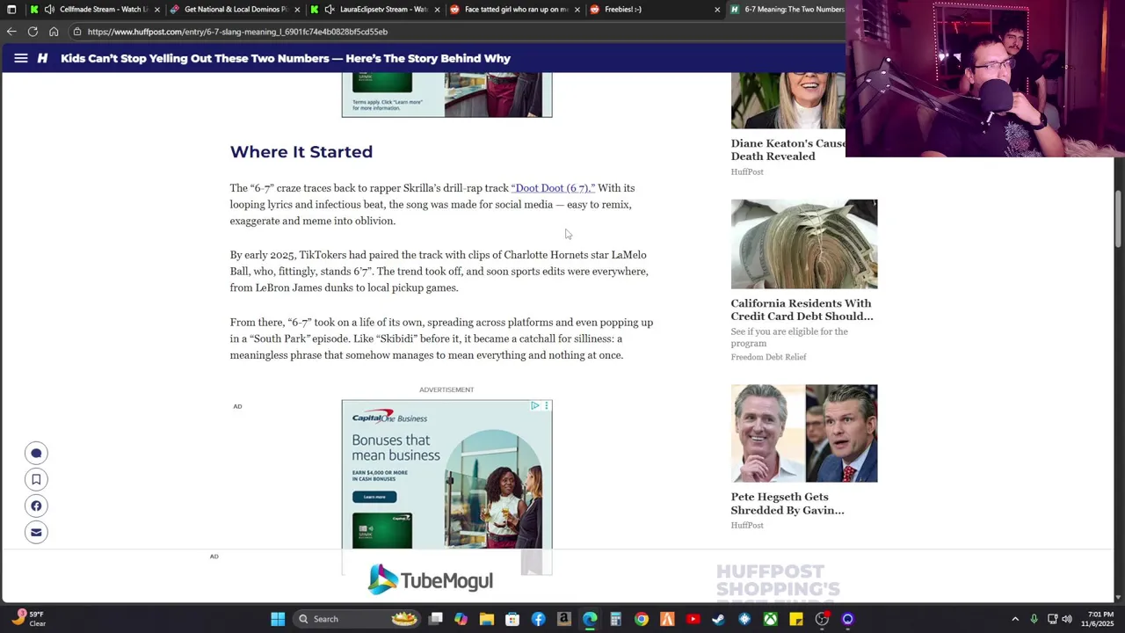Image resolution: width=1125 pixels, height=633 pixels.
Task: Open Facebook app in taskbar
Action: pos(538,619)
